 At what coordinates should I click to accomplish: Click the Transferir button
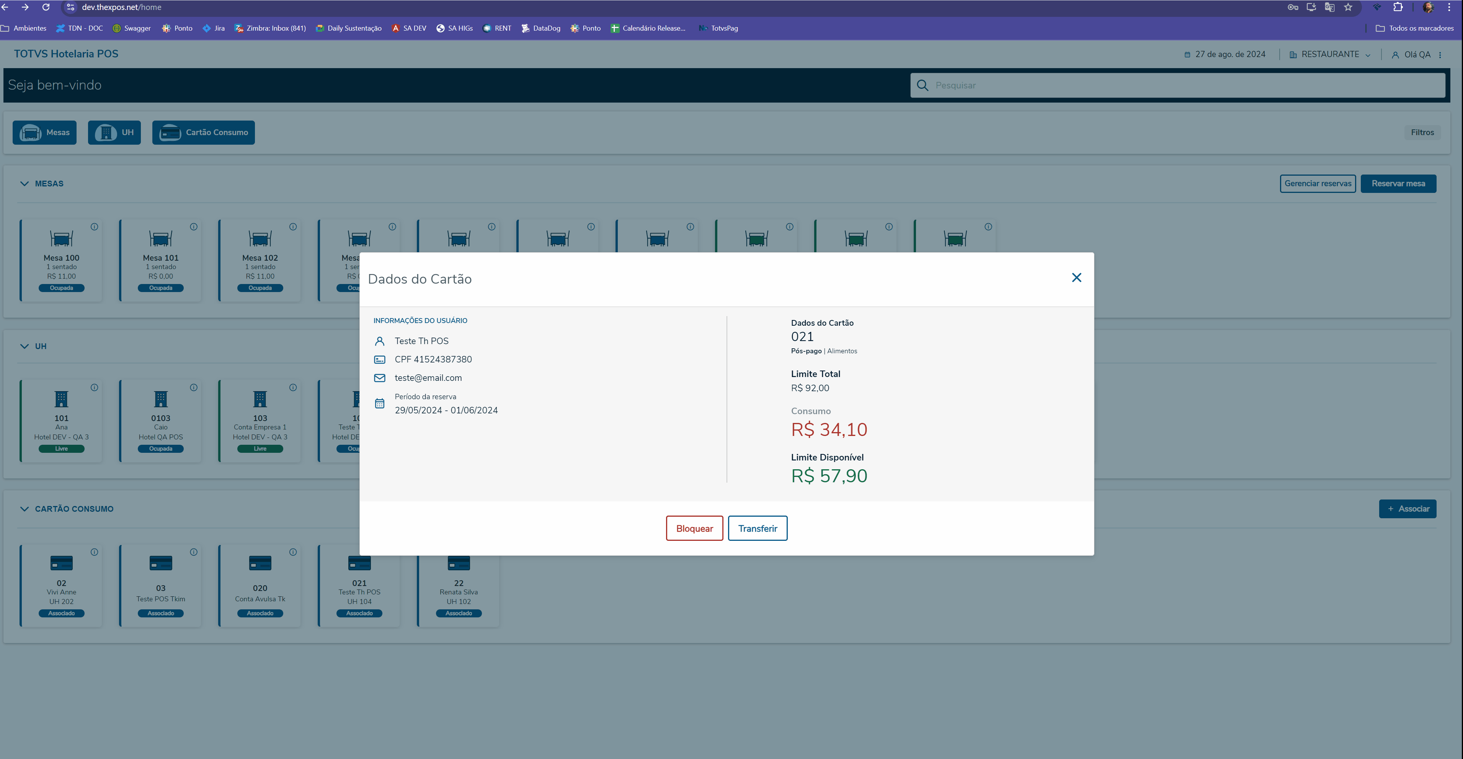tap(757, 528)
